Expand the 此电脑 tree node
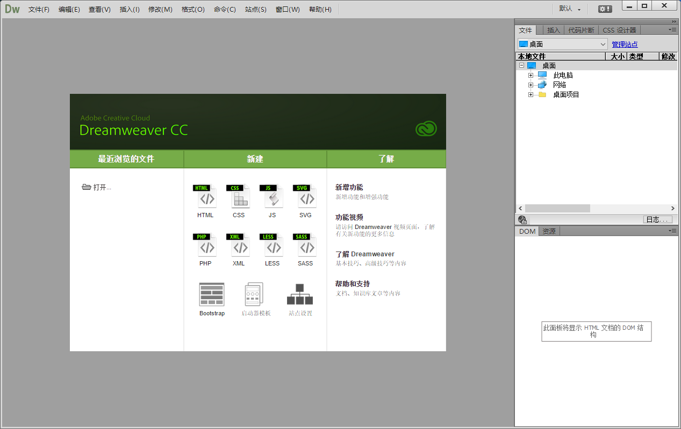The width and height of the screenshot is (681, 429). (531, 75)
